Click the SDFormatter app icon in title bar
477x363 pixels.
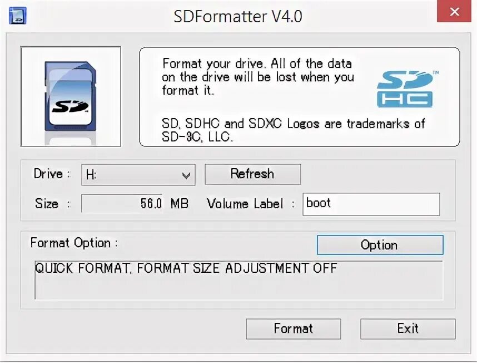(x=18, y=15)
